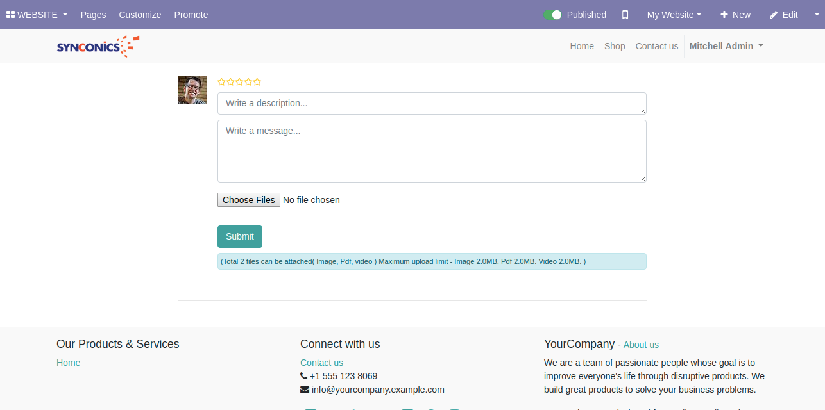Image resolution: width=825 pixels, height=410 pixels.
Task: Click the Synconics logo
Action: pos(98,46)
